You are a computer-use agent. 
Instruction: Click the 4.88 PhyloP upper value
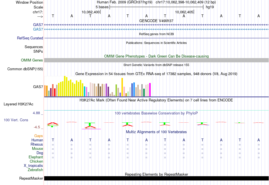point(36,113)
